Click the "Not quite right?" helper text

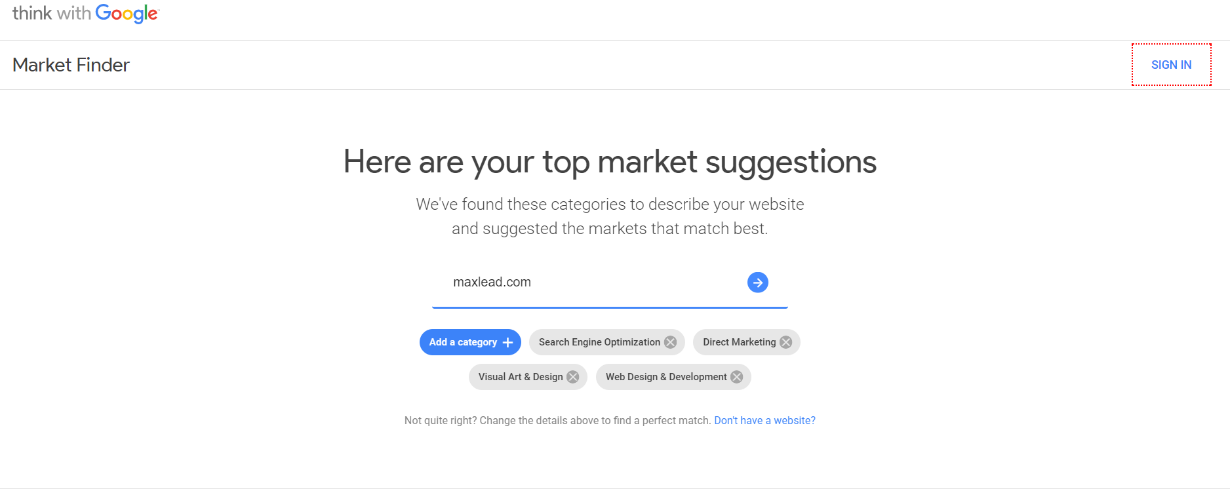[x=557, y=420]
